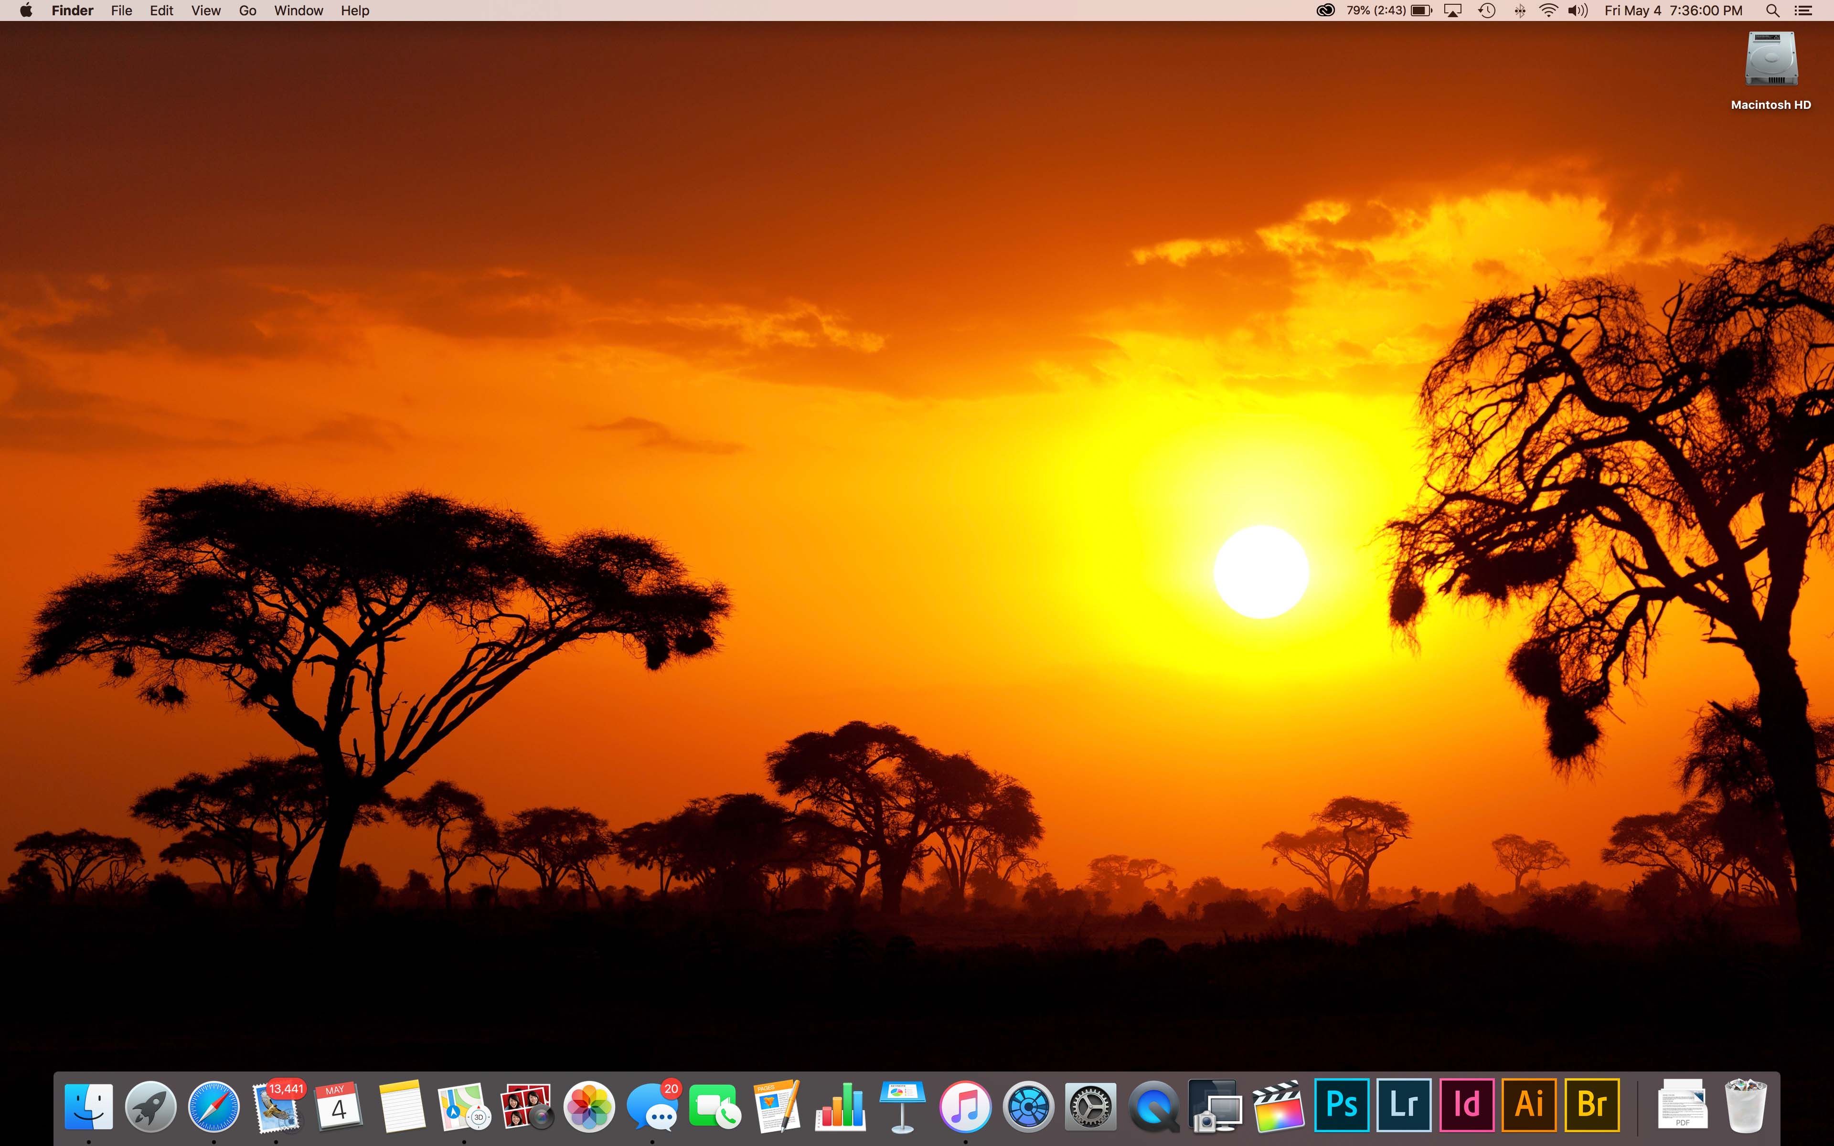
Task: Open the Help menu
Action: 355,11
